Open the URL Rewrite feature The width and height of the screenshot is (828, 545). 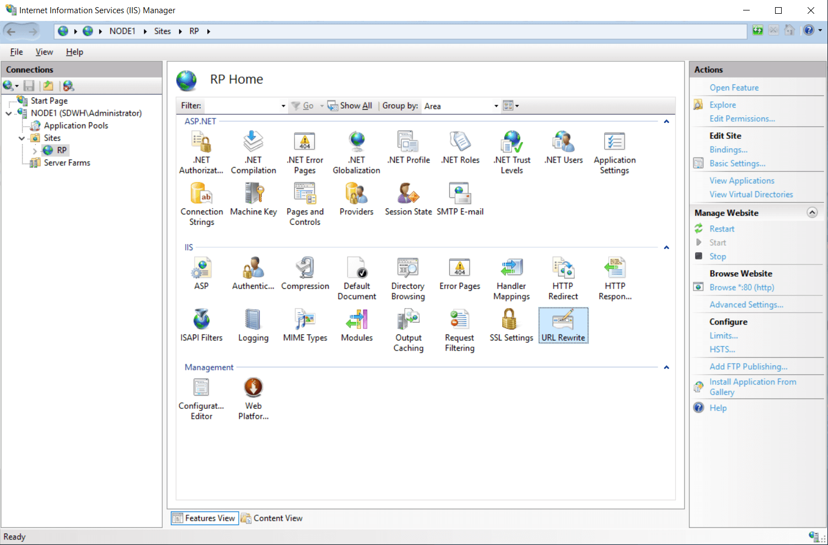coord(563,325)
